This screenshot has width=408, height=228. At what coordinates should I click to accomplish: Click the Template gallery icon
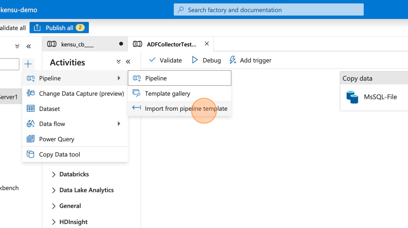tap(137, 93)
